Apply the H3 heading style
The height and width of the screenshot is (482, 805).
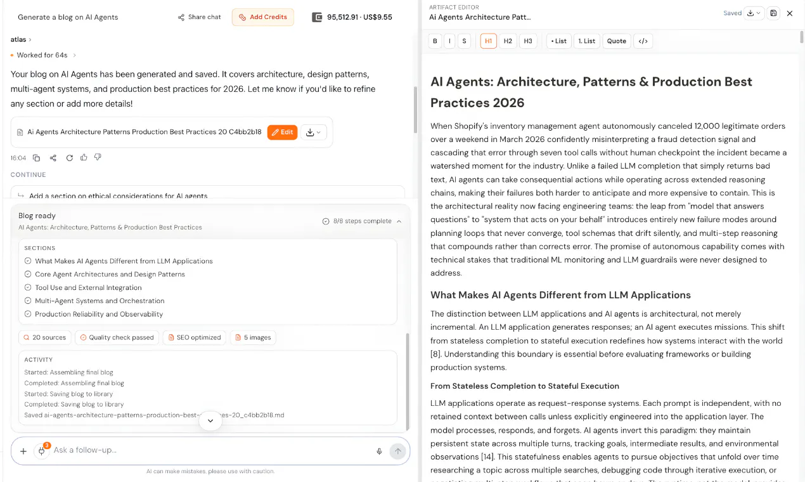pyautogui.click(x=528, y=41)
